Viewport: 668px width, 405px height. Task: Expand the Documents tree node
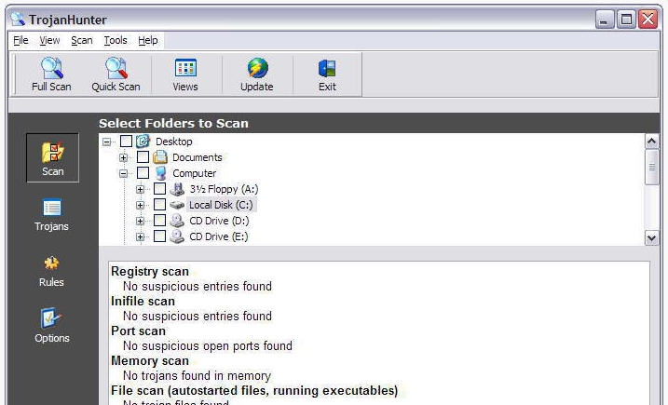coord(124,157)
